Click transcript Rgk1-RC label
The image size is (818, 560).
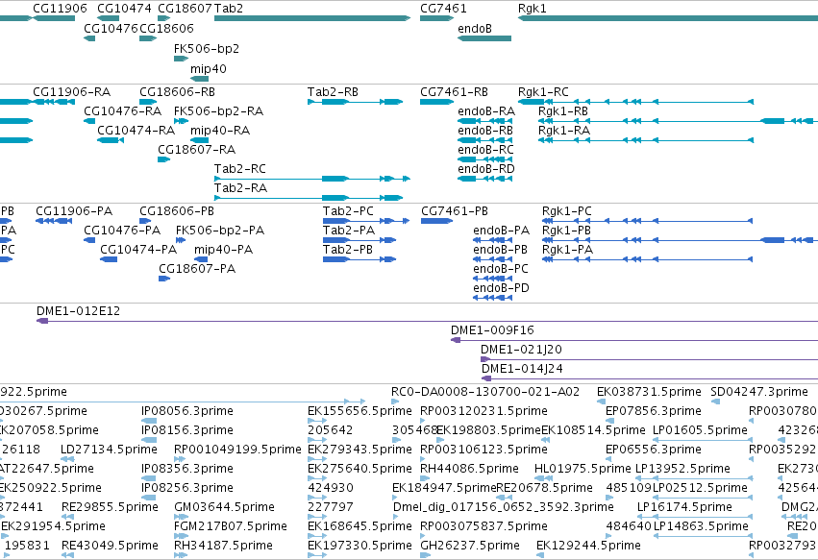pos(543,92)
